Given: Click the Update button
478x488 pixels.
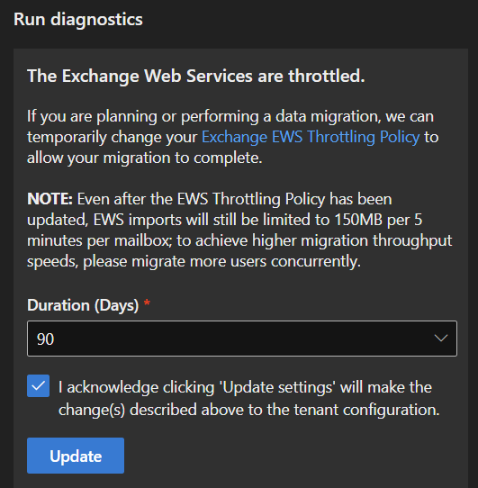Looking at the screenshot, I should click(x=76, y=456).
